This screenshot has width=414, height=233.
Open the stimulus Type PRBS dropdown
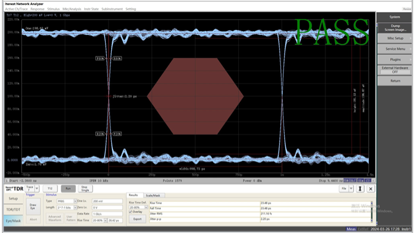pos(75,201)
